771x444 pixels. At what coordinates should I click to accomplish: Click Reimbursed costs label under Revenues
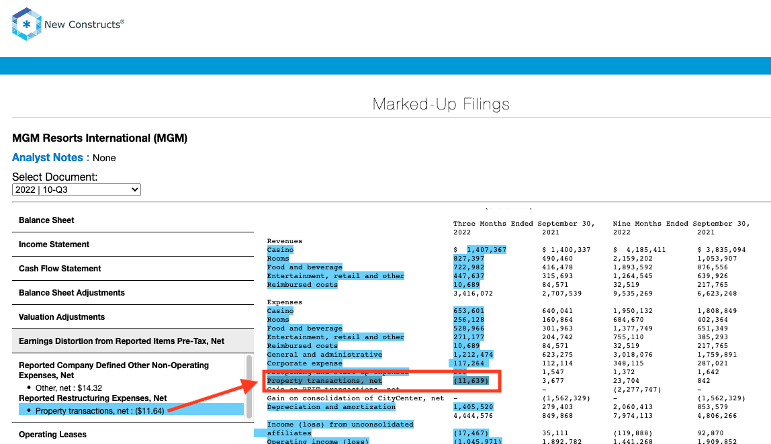302,285
